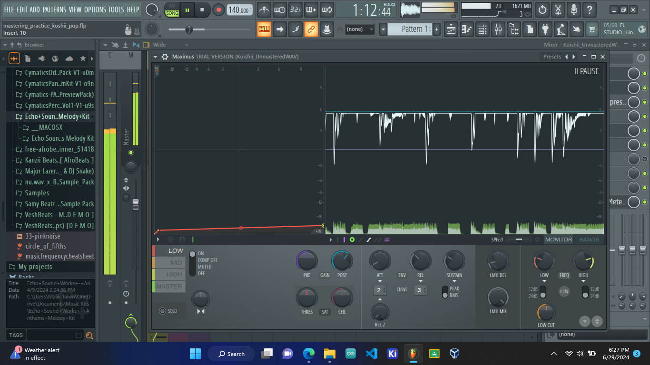This screenshot has width=650, height=365.
Task: Open the dropdown arrow under SUSTAIN knob
Action: pyautogui.click(x=454, y=282)
